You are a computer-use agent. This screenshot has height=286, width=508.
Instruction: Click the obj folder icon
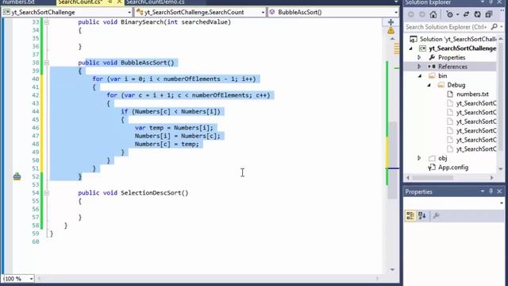pos(432,158)
